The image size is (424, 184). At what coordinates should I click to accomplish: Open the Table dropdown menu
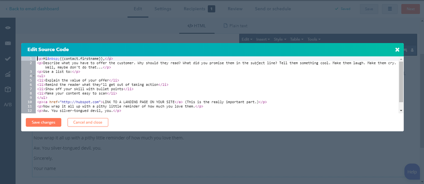[297, 39]
